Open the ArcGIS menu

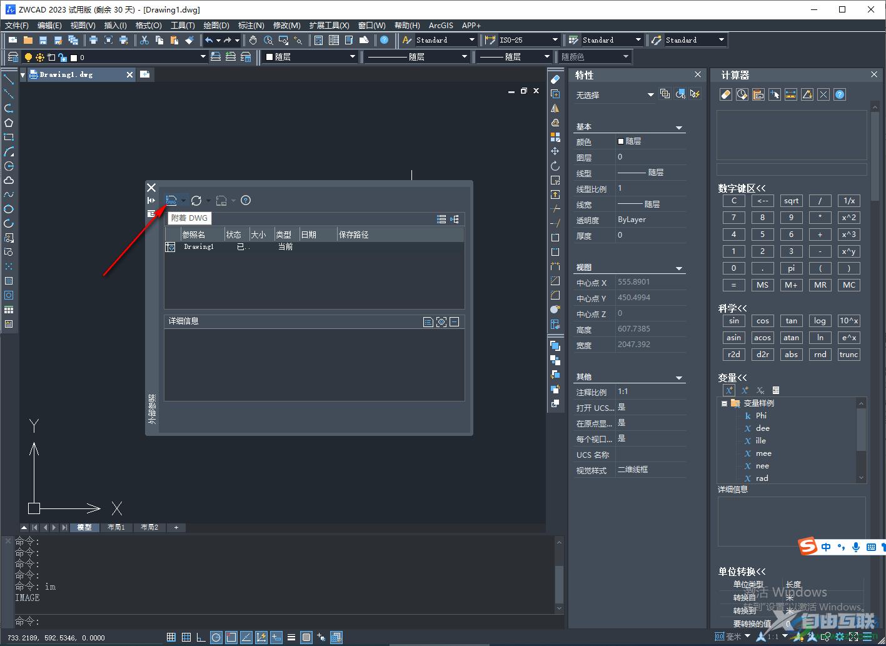click(x=441, y=26)
